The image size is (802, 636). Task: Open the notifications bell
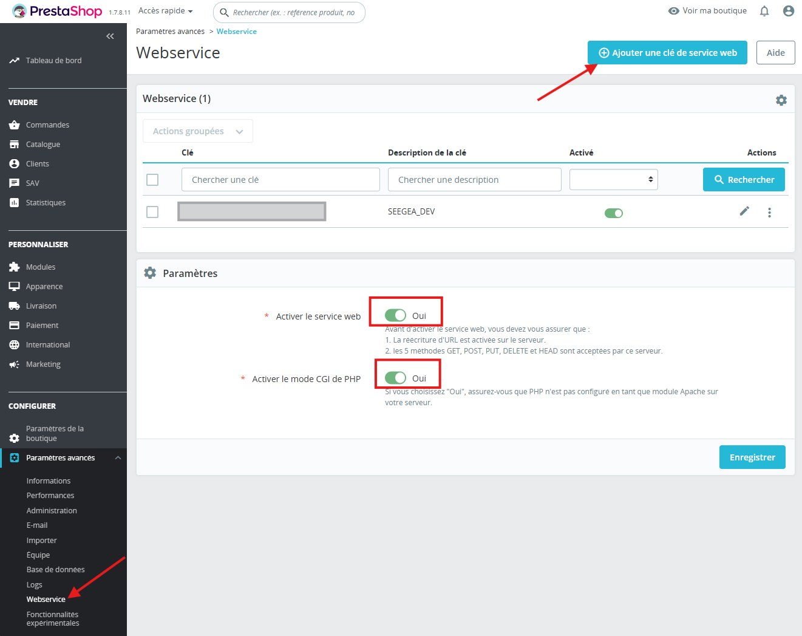(764, 10)
